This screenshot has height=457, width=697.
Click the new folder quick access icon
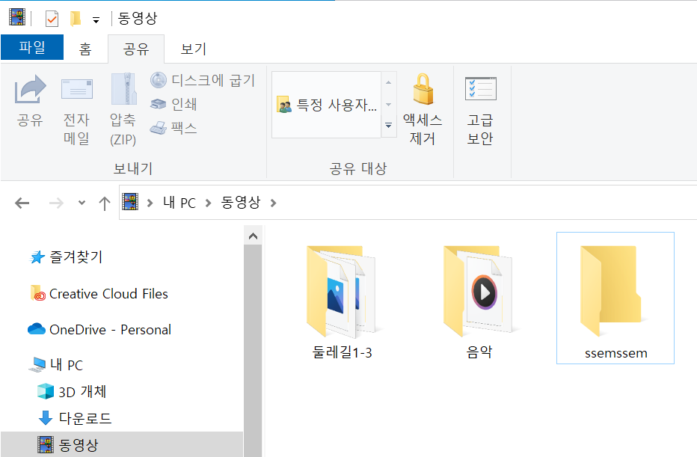(76, 18)
